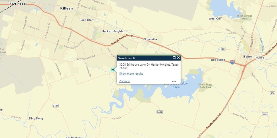Maximize the Search result popup
277x138 pixels.
[x=174, y=57]
